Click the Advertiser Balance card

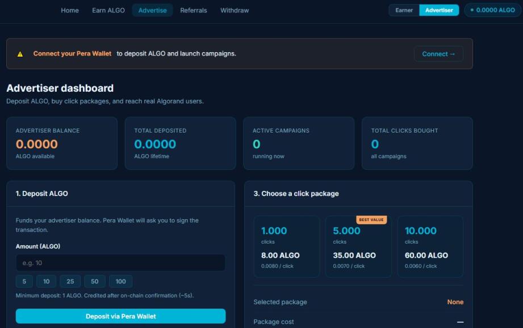coord(62,143)
